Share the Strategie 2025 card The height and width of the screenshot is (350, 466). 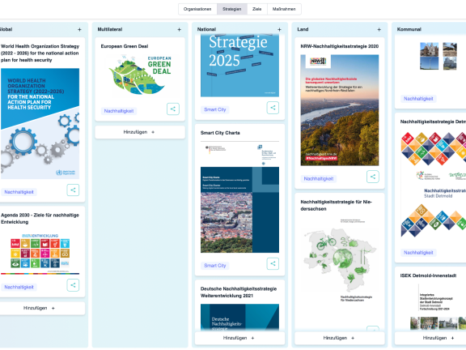coord(273,108)
